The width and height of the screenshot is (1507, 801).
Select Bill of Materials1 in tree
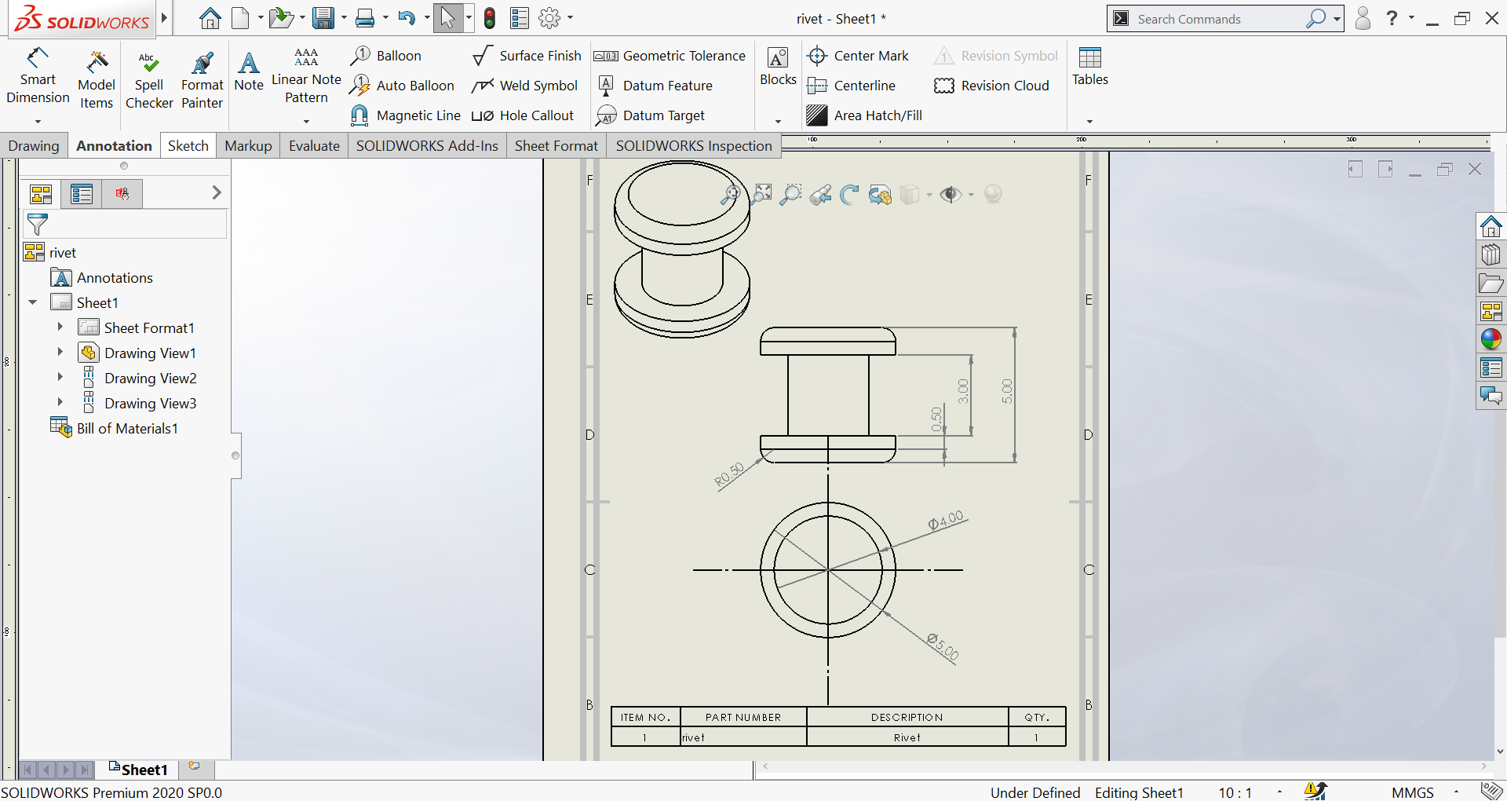tap(126, 429)
